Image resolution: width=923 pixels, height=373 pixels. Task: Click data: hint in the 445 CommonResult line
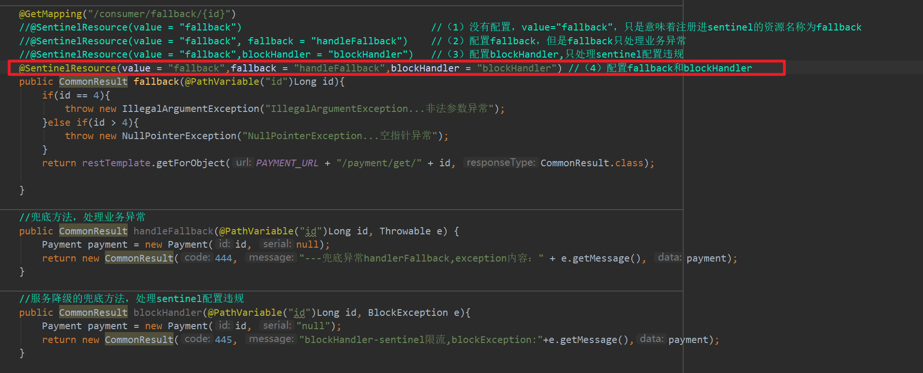pyautogui.click(x=651, y=339)
